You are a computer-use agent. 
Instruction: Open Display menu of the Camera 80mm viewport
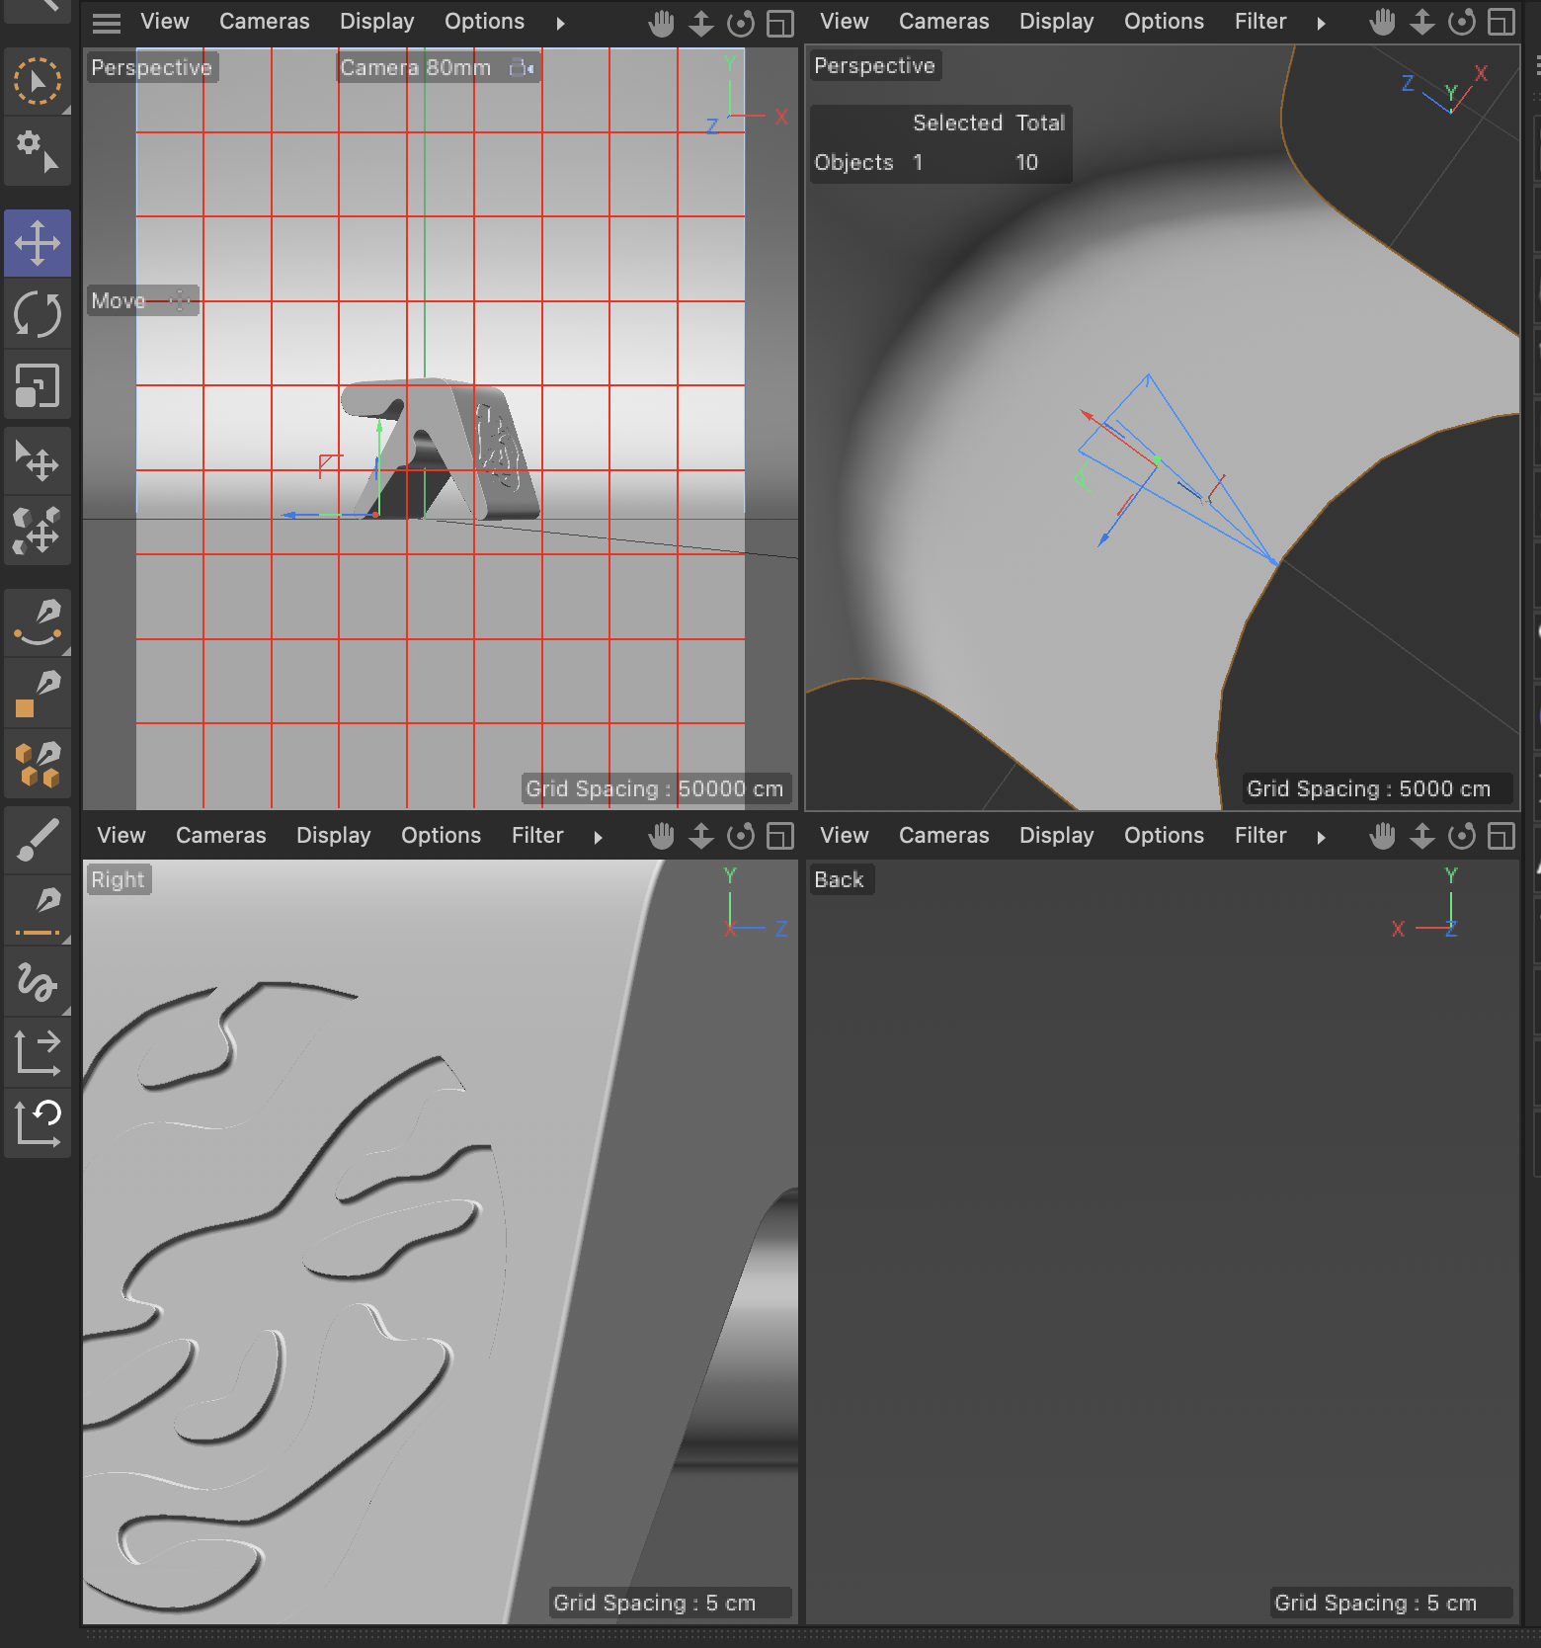[377, 21]
